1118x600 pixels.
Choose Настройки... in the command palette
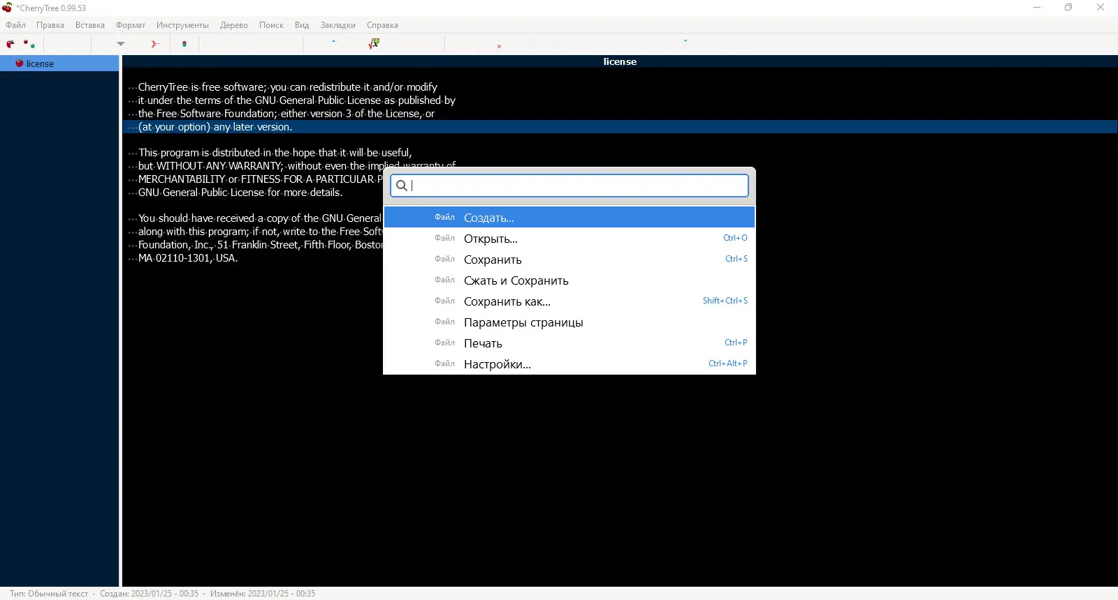tap(569, 363)
